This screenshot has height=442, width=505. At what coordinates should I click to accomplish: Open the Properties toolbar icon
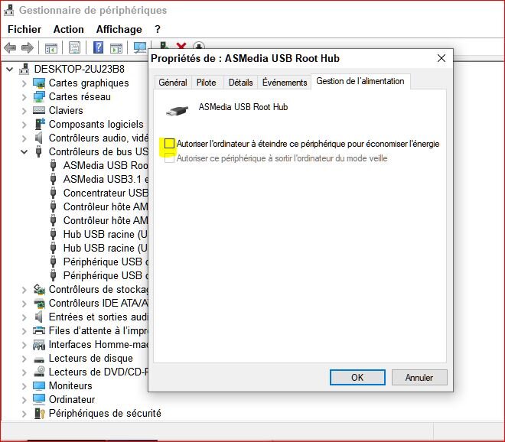point(75,48)
